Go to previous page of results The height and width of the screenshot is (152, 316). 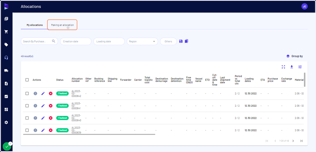[x=275, y=141]
